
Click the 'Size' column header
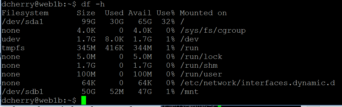point(86,13)
